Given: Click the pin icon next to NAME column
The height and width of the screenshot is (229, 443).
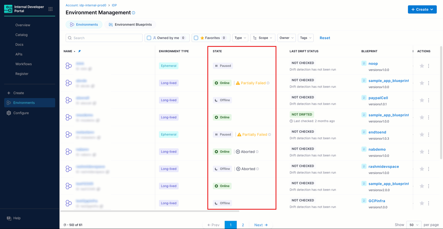Looking at the screenshot, I should tap(79, 51).
